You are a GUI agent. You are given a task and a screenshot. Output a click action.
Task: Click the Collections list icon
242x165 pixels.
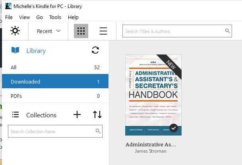[15, 115]
